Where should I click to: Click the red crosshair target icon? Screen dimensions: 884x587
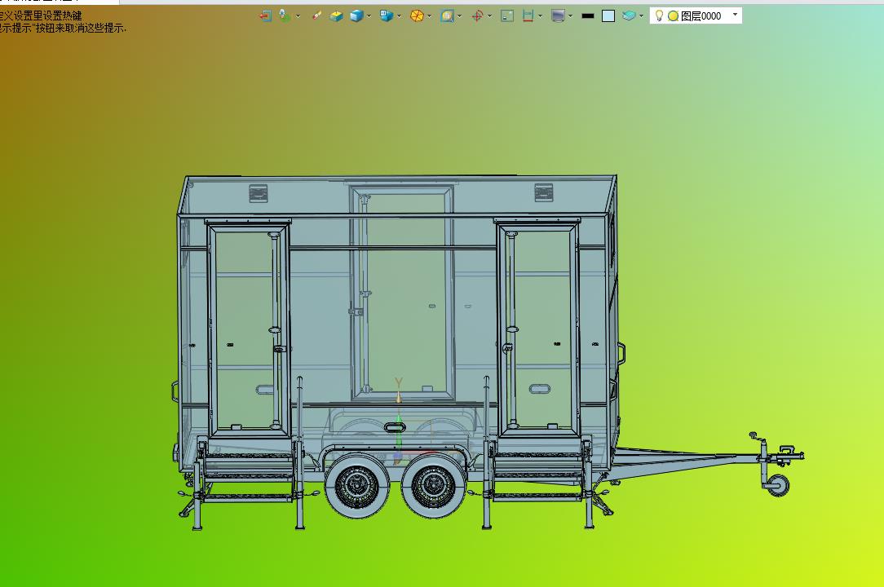click(x=478, y=16)
